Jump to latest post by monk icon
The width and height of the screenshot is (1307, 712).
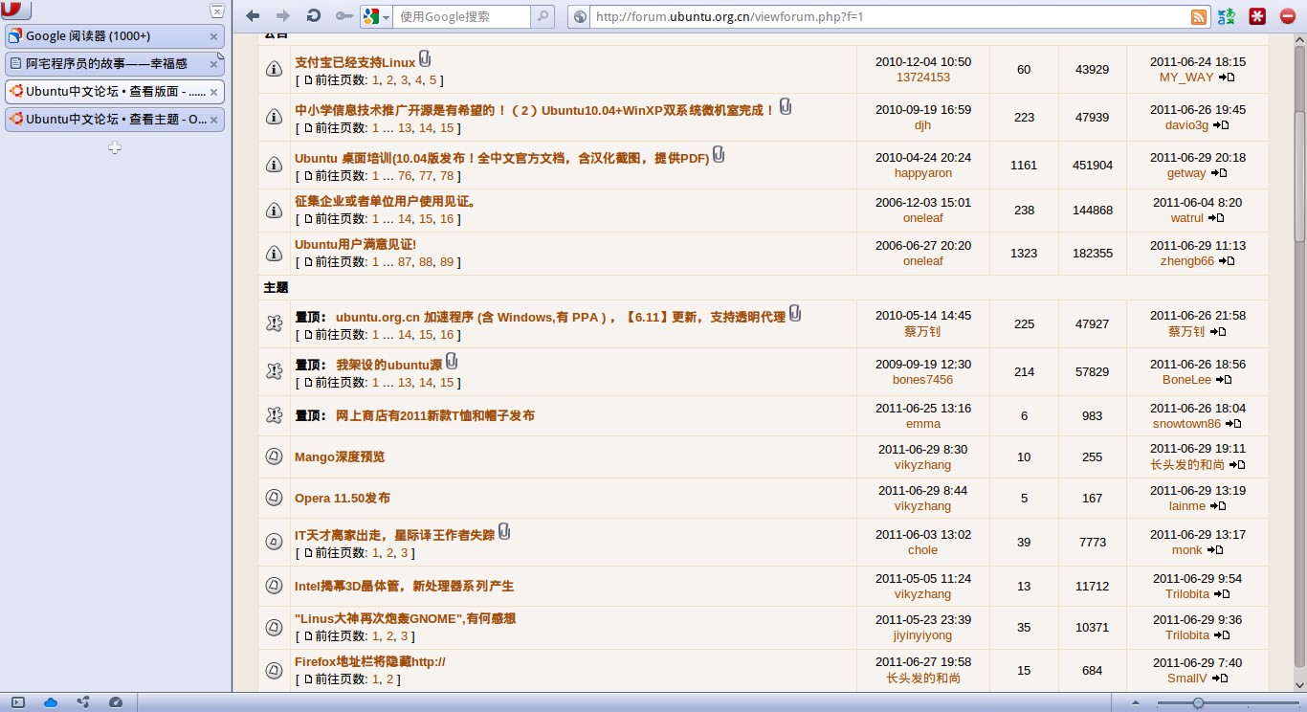click(x=1215, y=550)
